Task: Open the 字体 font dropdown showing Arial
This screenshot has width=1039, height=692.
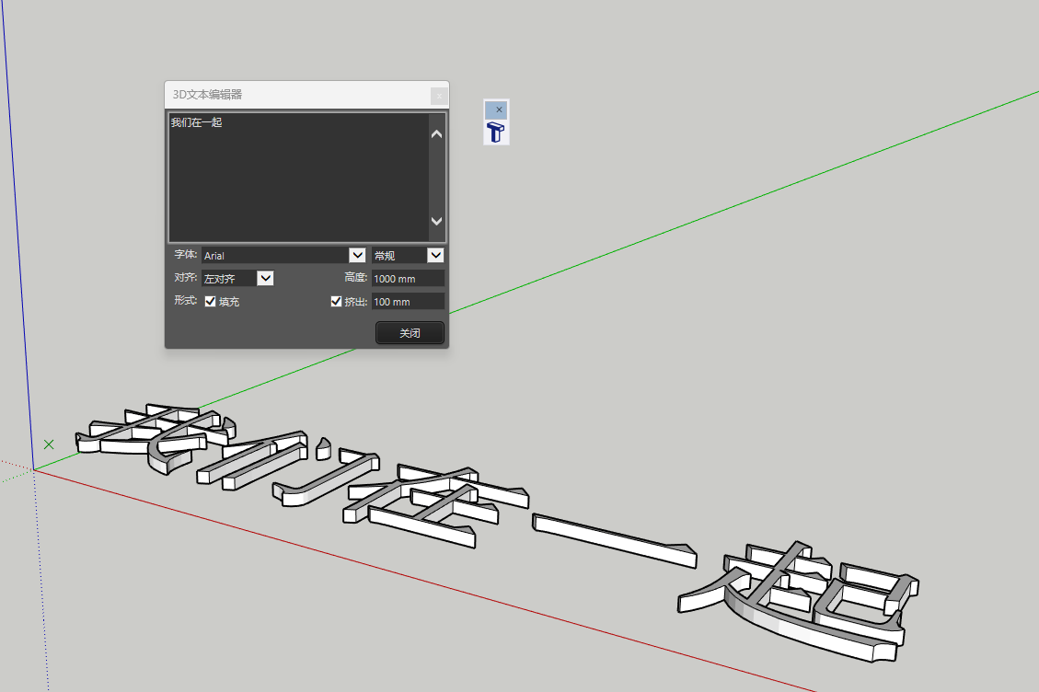Action: point(357,255)
